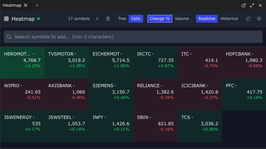266x149 pixels.
Task: Switch to Historical mode
Action: pyautogui.click(x=229, y=19)
